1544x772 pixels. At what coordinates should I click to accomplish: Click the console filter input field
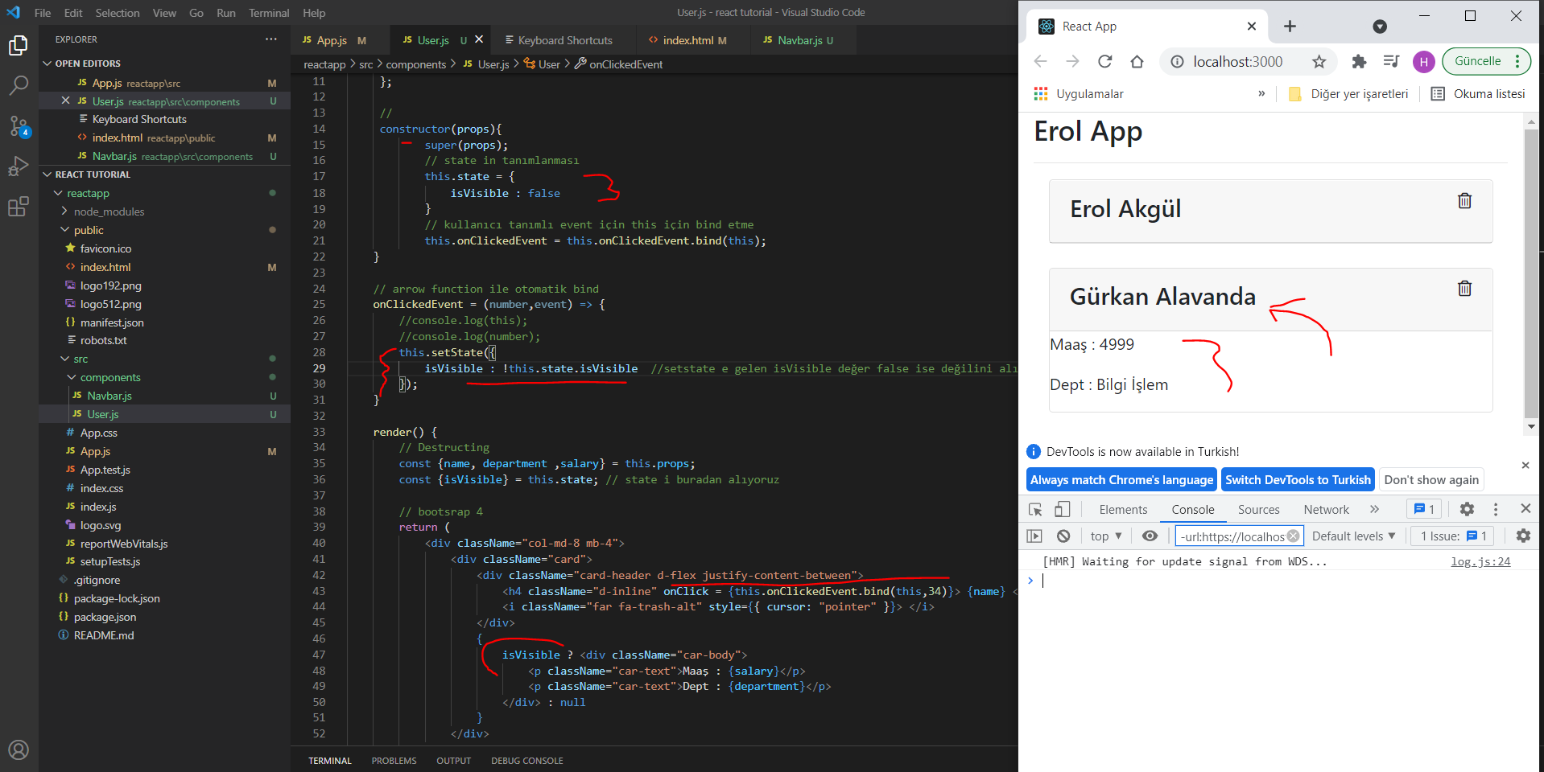click(x=1232, y=536)
